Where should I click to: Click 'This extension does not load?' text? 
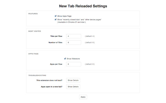(x=50, y=80)
